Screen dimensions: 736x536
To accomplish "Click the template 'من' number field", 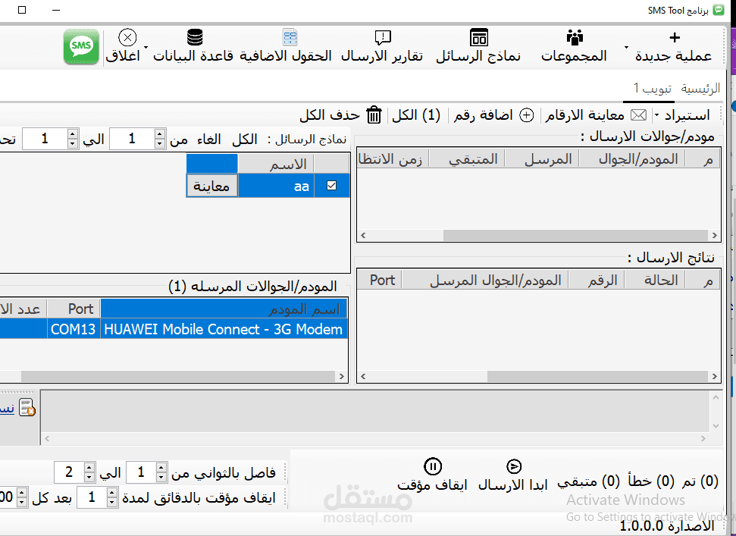I will coord(133,139).
